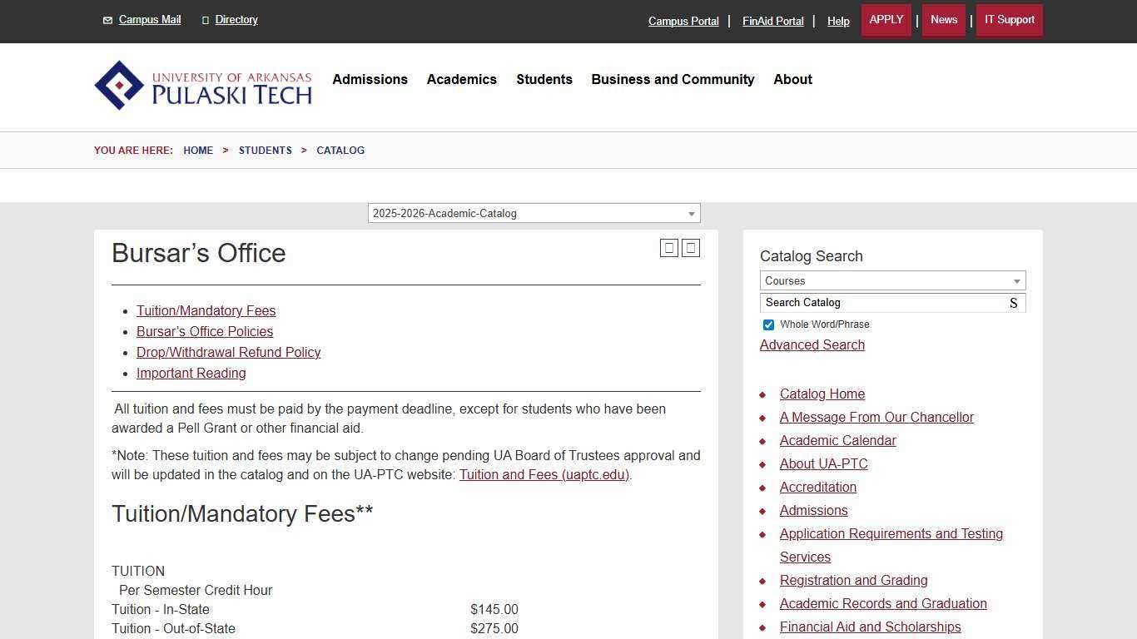The image size is (1137, 639).
Task: Go to Students in the breadcrumb
Action: pyautogui.click(x=265, y=151)
